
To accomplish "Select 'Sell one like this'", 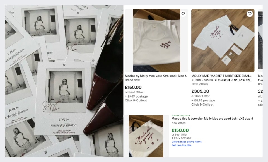I will pyautogui.click(x=181, y=145).
